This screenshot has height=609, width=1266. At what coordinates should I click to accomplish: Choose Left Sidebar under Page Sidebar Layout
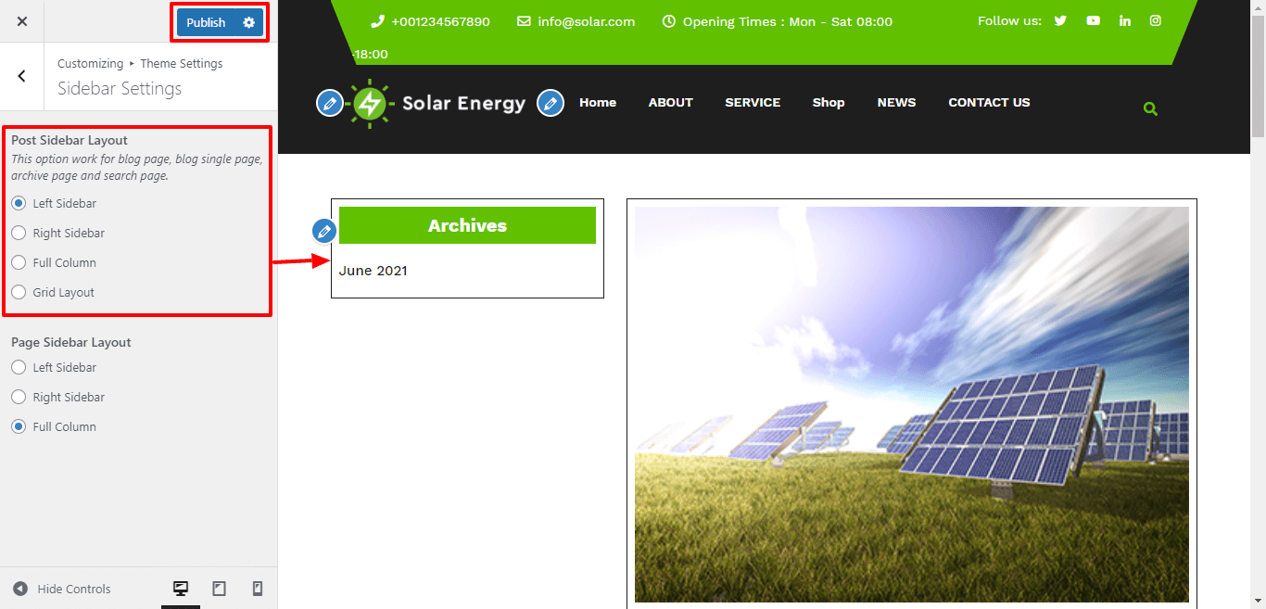(19, 367)
